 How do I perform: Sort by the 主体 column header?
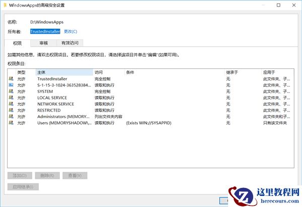click(64, 72)
